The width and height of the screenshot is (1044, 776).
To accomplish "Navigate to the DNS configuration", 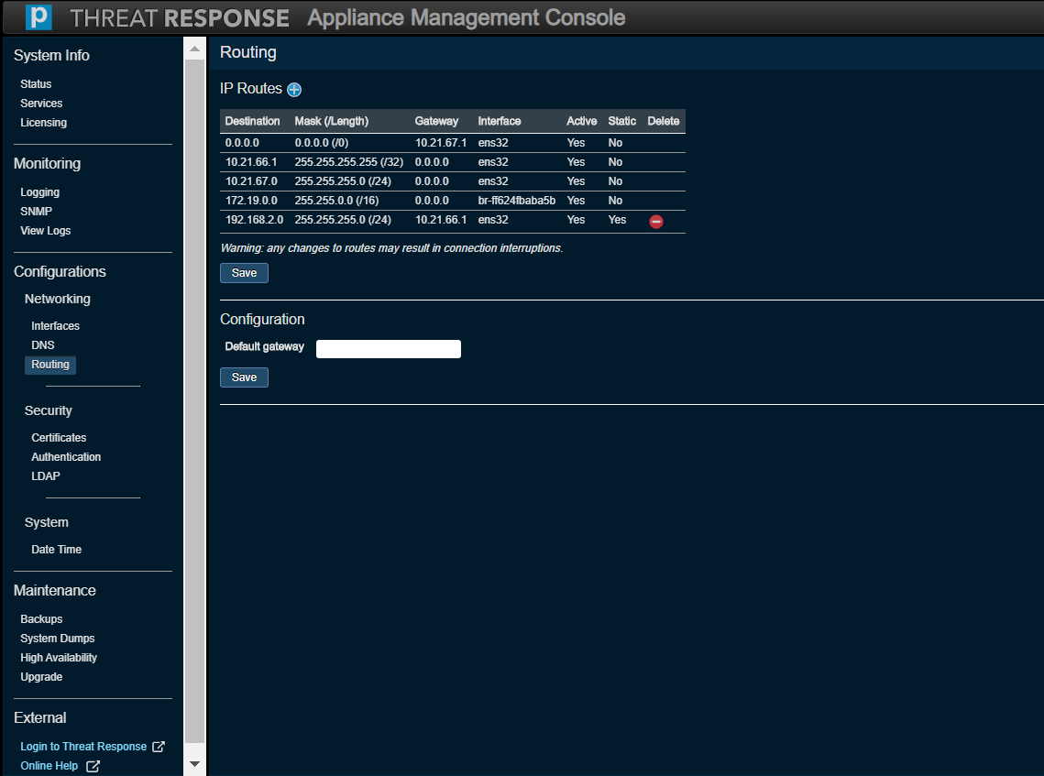I will [43, 345].
